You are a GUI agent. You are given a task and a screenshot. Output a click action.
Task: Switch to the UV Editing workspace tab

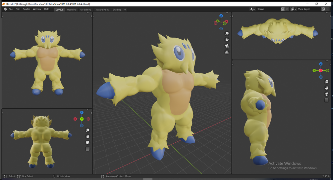[85, 10]
